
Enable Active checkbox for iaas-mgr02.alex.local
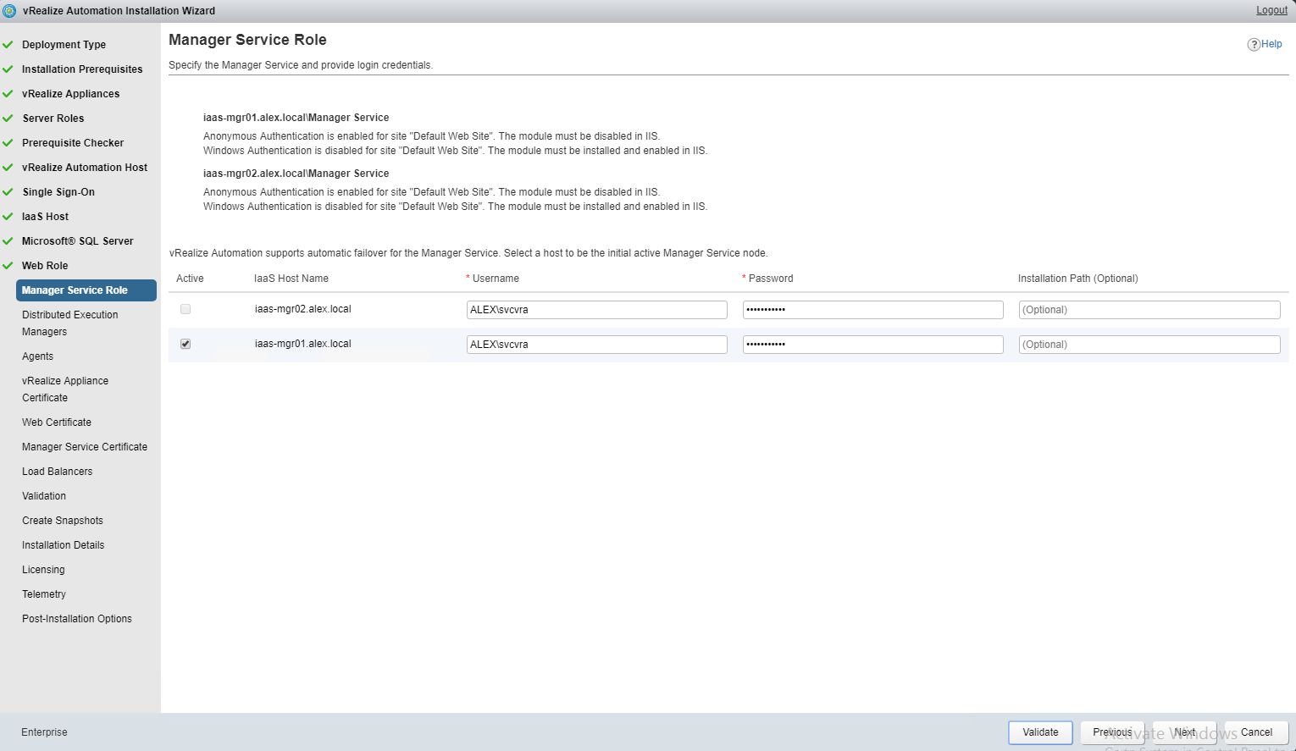point(186,310)
